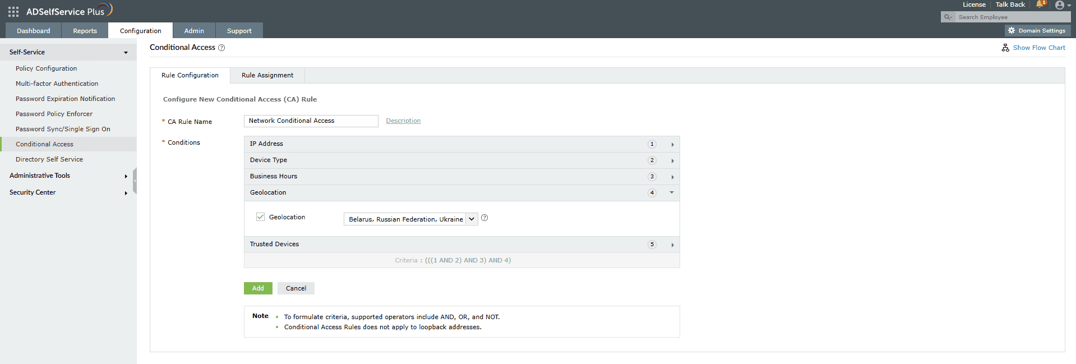Screen dimensions: 1076x364
Task: Click condition number 3 badge for Business Hours
Action: pyautogui.click(x=652, y=177)
